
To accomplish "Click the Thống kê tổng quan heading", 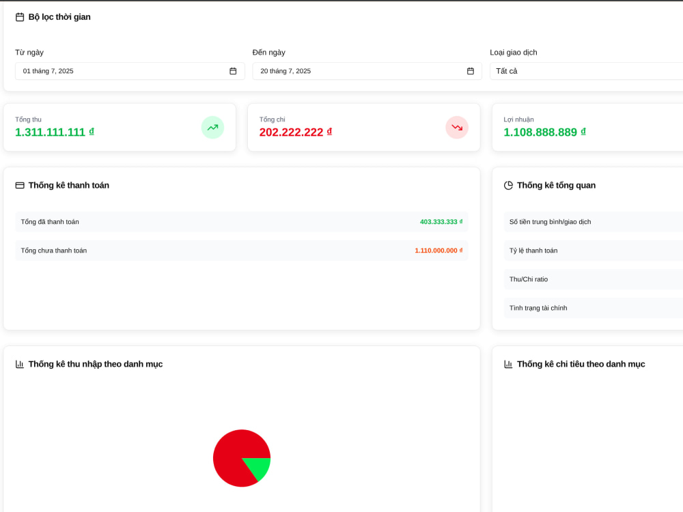I will pos(556,186).
